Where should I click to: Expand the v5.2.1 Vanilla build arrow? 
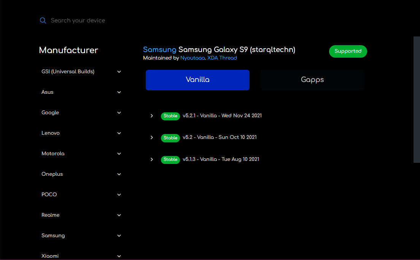(152, 116)
